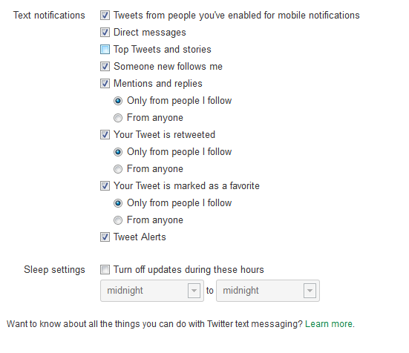Enable Turn off updates during these hours

105,270
